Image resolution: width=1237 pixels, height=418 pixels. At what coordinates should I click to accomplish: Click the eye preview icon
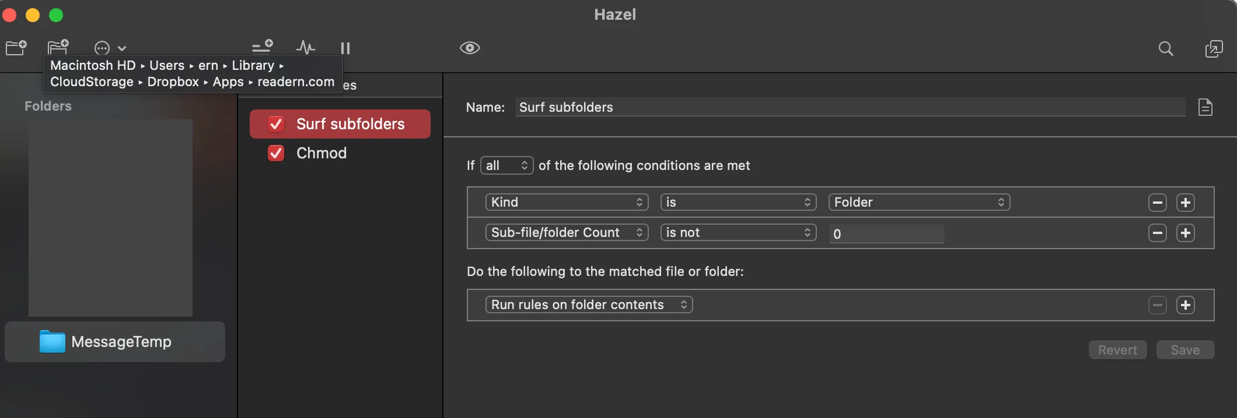470,48
